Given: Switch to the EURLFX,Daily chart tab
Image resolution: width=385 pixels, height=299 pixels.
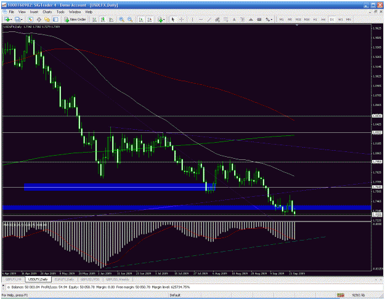Looking at the screenshot, I should click(64, 279).
